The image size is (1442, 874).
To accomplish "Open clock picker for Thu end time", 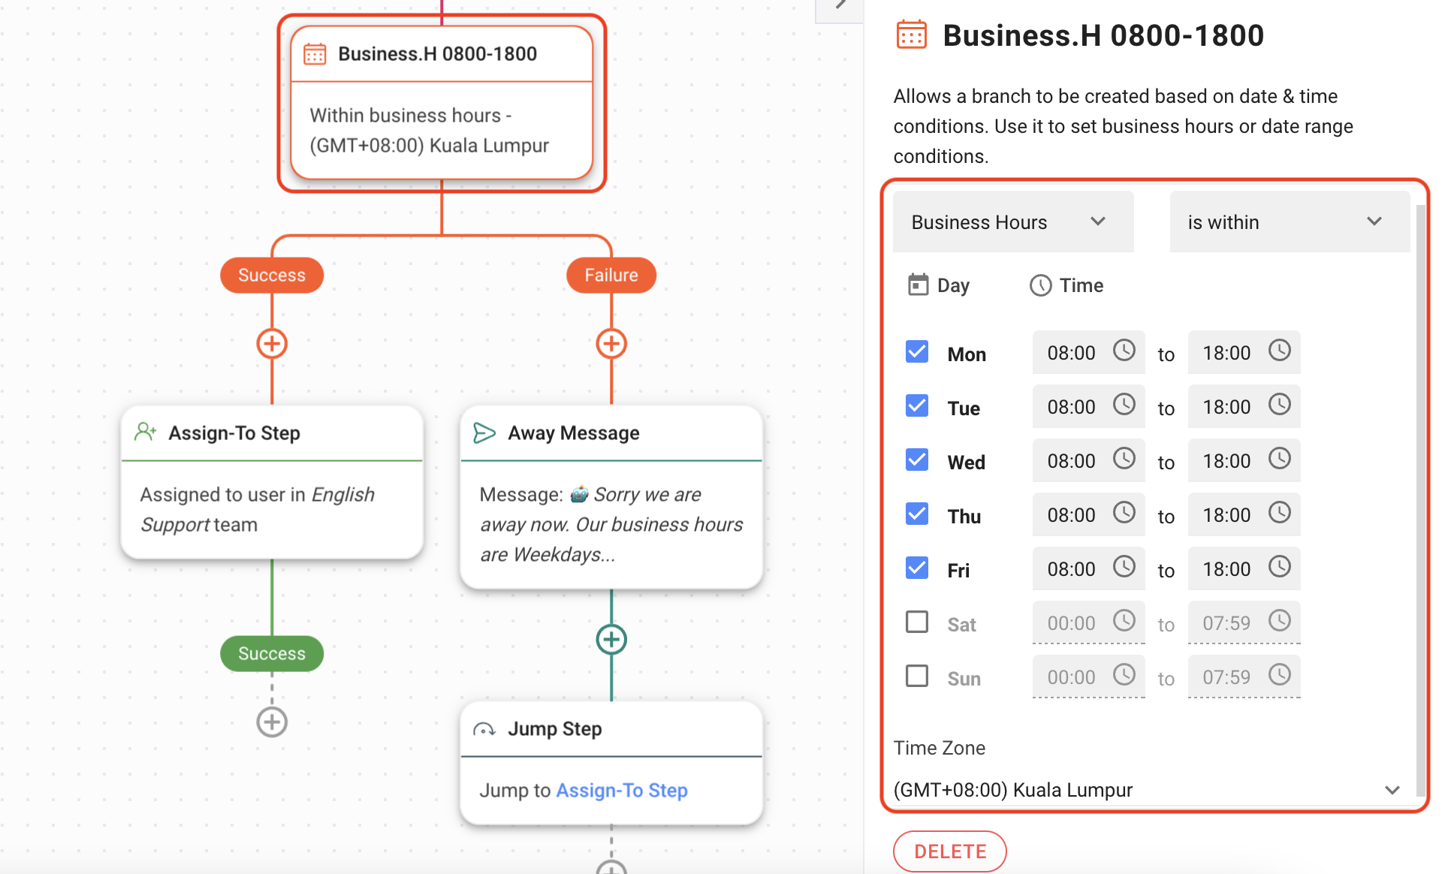I will tap(1280, 513).
